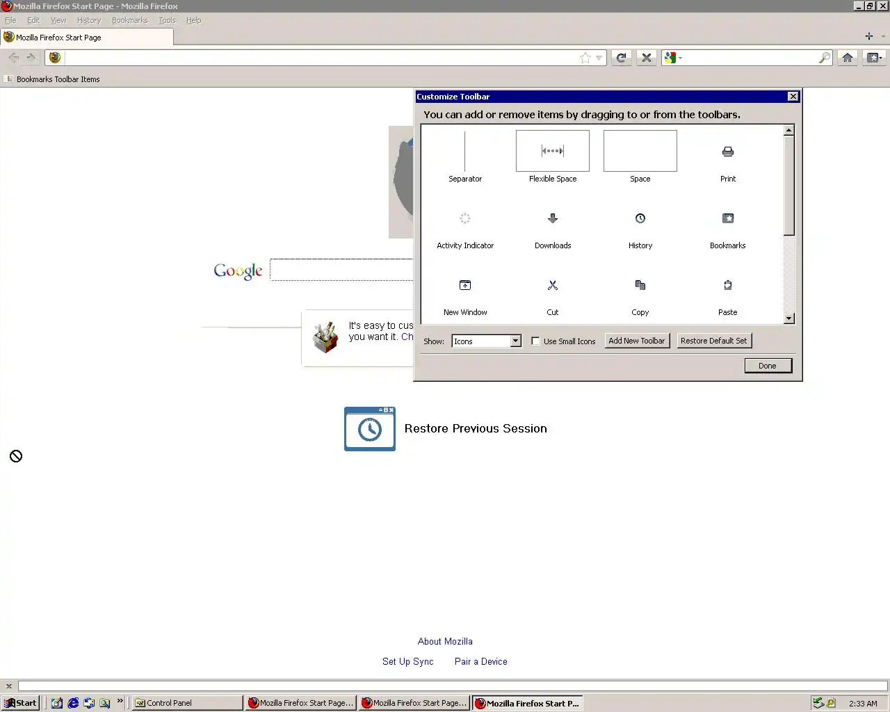The image size is (890, 712).
Task: Open the View menu
Action: 58,20
